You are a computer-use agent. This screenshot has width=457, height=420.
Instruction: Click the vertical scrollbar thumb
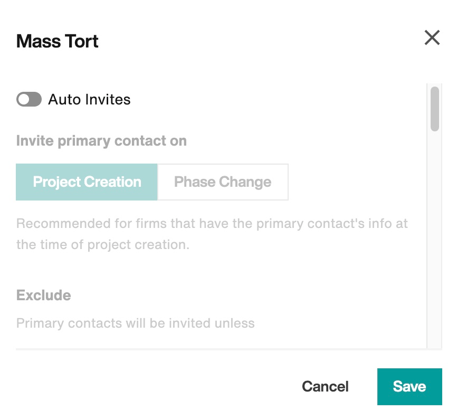435,109
